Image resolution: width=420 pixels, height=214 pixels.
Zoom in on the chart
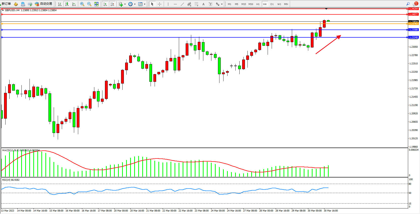click(x=82, y=4)
